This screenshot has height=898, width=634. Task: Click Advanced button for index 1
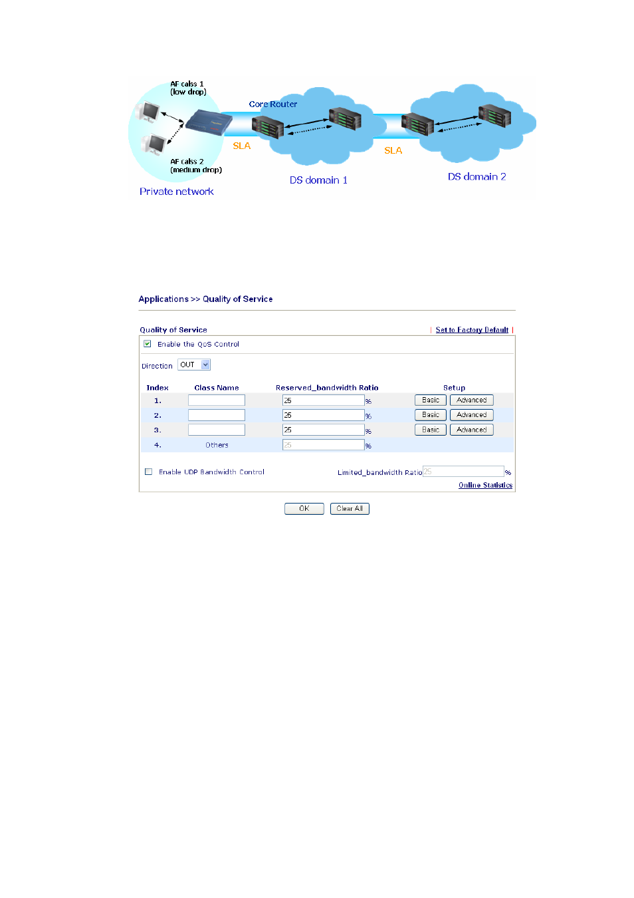[472, 400]
